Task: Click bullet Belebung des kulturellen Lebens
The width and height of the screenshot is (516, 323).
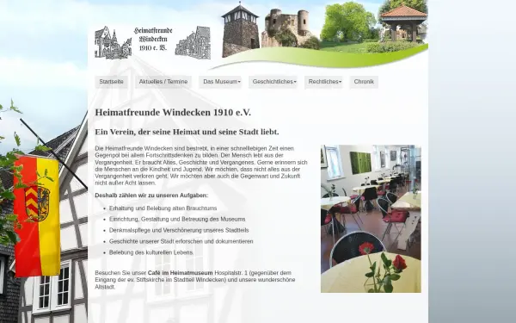Action: tap(151, 252)
